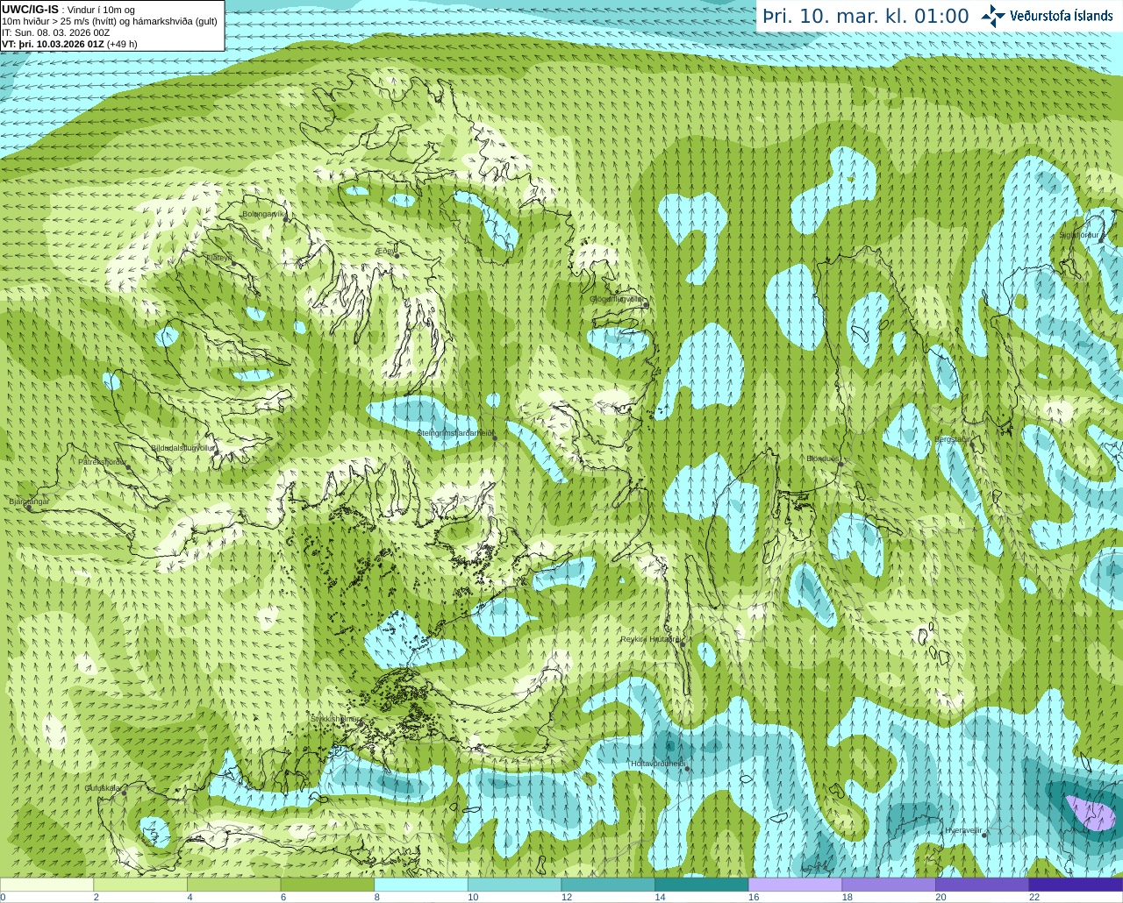Click the Blönduós station label
1123x903 pixels.
pyautogui.click(x=823, y=459)
